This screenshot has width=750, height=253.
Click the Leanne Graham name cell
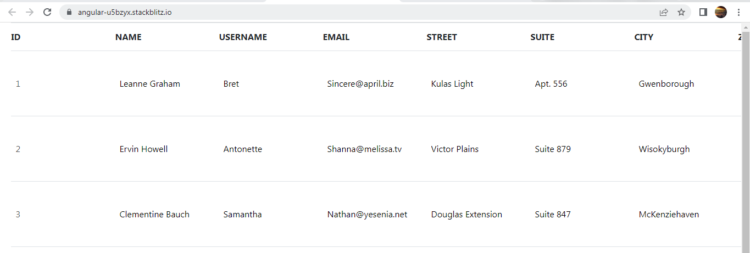pyautogui.click(x=149, y=84)
